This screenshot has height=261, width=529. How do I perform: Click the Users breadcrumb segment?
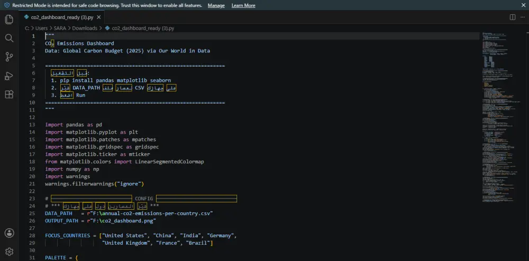pyautogui.click(x=41, y=29)
